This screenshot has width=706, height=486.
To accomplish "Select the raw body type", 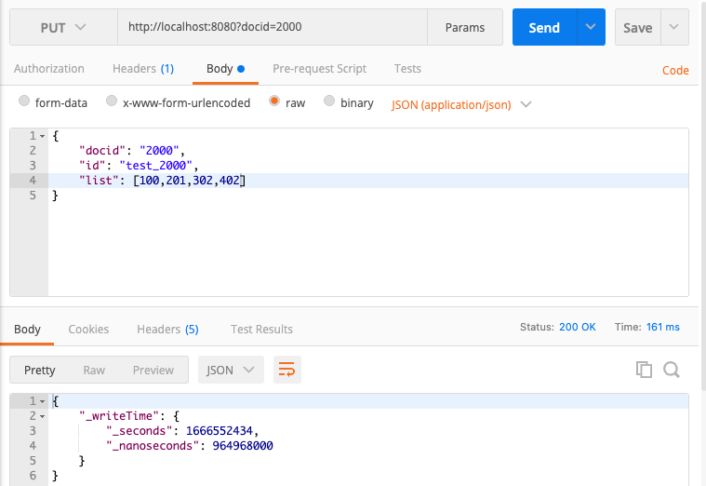I will click(274, 101).
